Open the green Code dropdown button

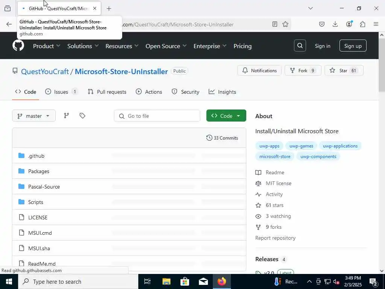click(226, 116)
